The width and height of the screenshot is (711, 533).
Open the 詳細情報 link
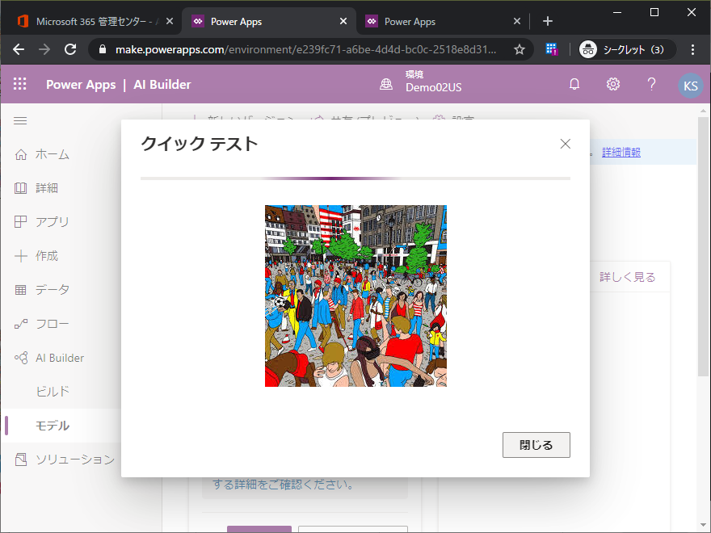(x=621, y=153)
